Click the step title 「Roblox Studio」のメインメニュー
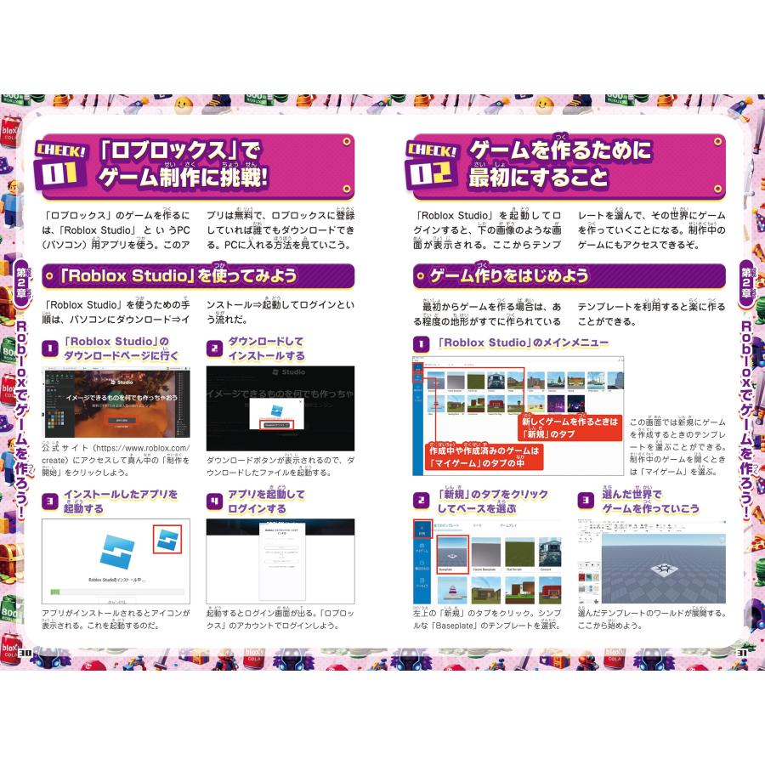 [523, 343]
